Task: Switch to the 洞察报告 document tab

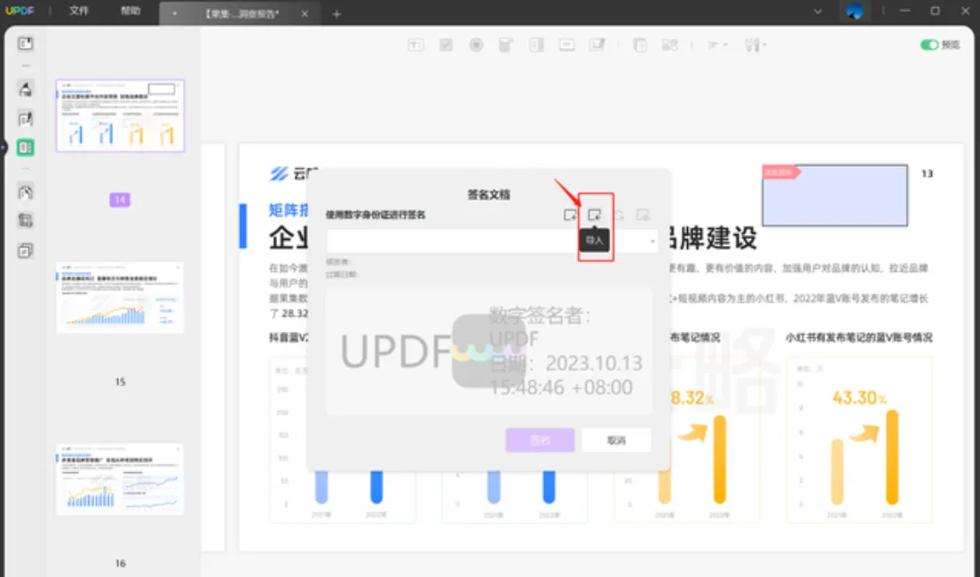Action: coord(241,13)
